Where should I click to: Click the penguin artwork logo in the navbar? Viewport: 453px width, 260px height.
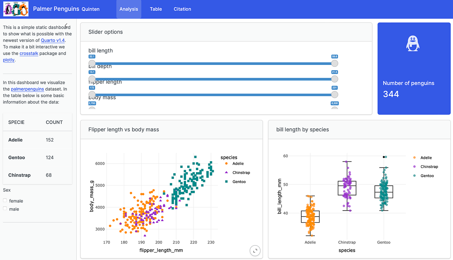point(15,9)
